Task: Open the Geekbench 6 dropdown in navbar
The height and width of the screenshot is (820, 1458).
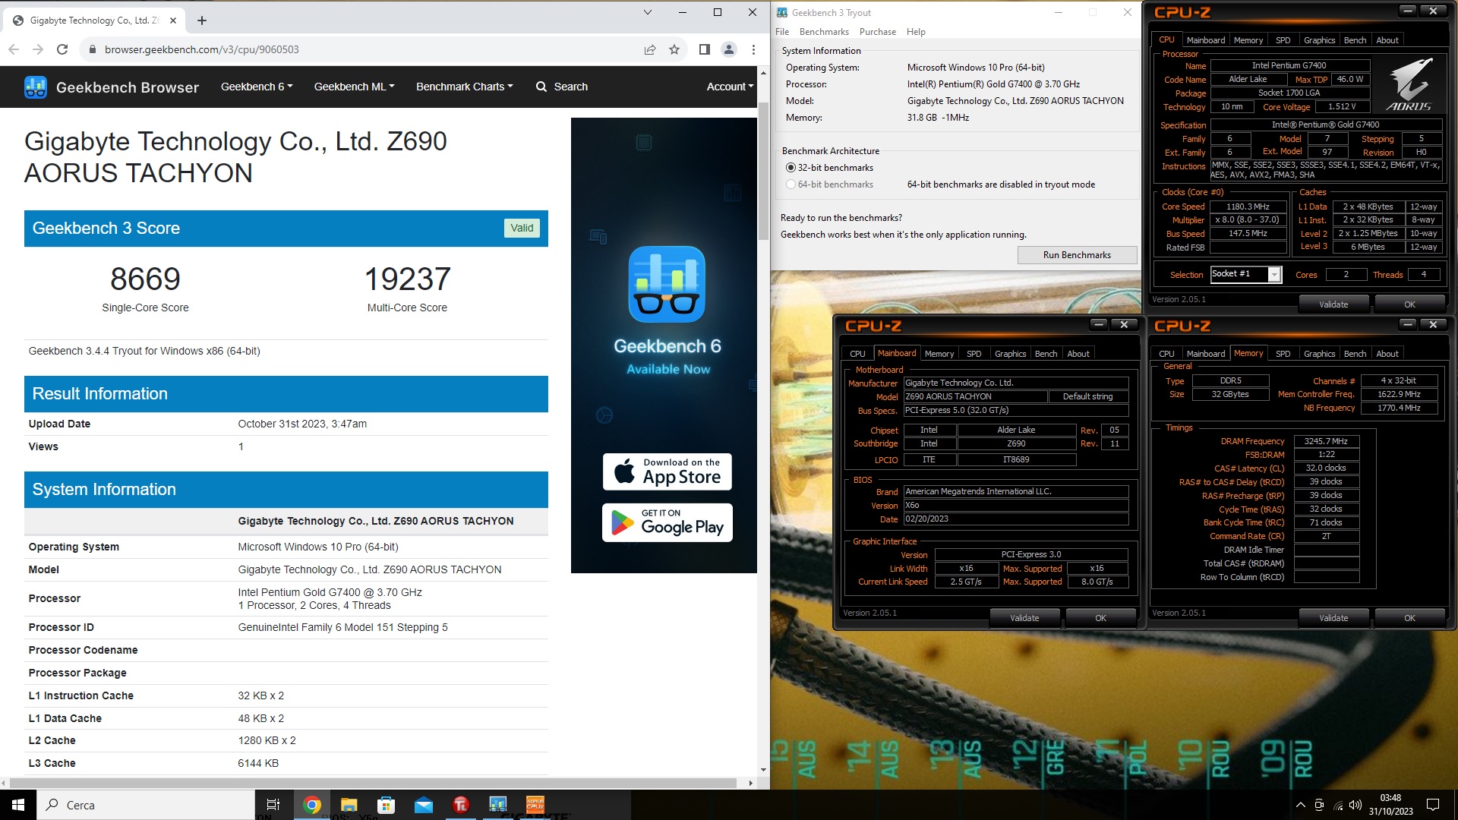Action: [x=257, y=87]
